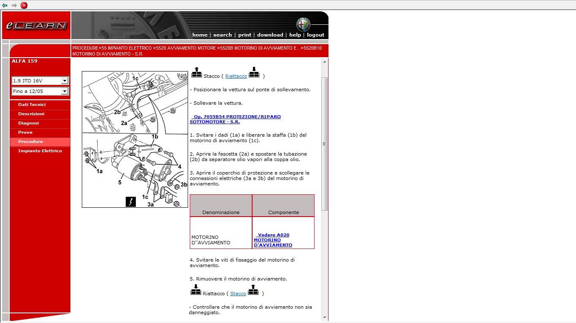Click the starter motor diagram image
This screenshot has width=576, height=323.
[135, 139]
